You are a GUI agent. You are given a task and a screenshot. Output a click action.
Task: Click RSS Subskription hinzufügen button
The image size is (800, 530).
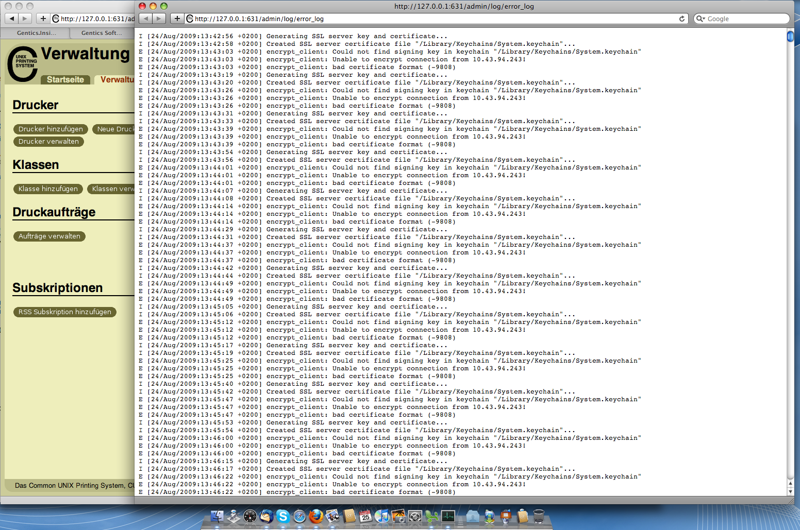(x=65, y=312)
